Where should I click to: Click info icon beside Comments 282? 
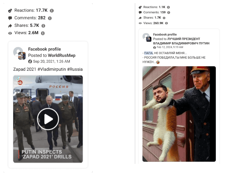(50, 18)
